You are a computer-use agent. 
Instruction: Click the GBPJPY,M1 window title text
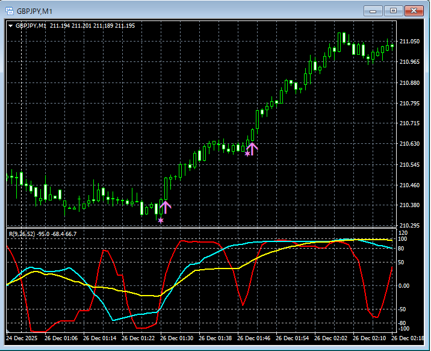click(34, 11)
